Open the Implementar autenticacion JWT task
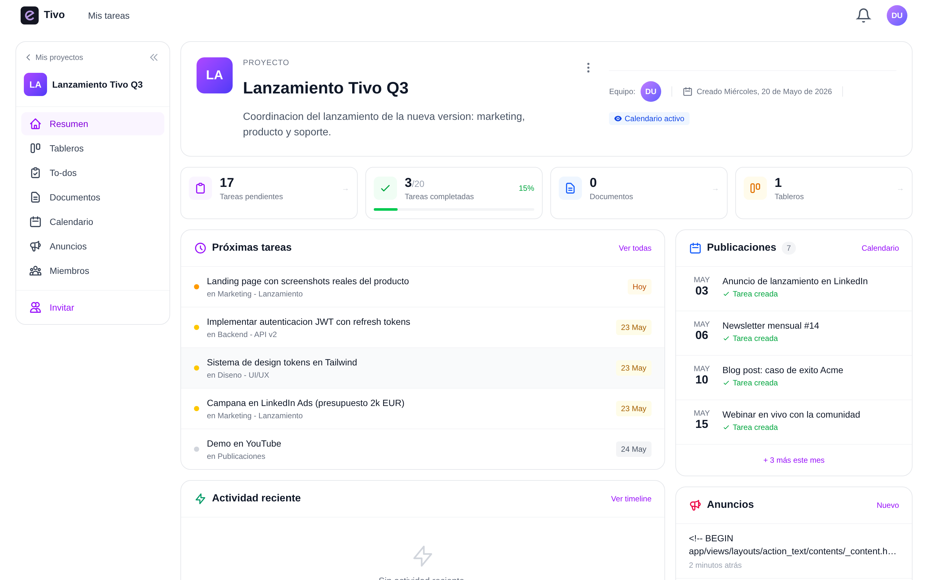 [422, 328]
